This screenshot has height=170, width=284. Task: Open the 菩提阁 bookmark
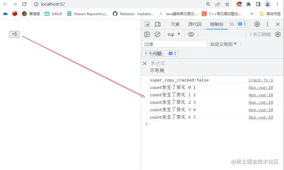[31, 14]
